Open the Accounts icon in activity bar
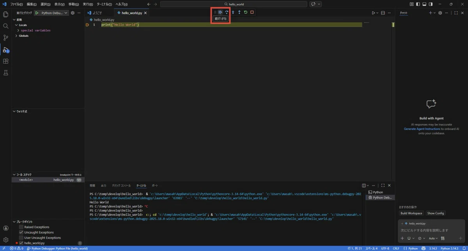The height and width of the screenshot is (251, 468). click(5, 228)
